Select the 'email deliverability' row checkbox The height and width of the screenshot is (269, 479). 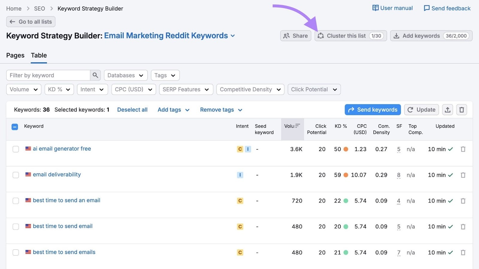[x=16, y=175]
